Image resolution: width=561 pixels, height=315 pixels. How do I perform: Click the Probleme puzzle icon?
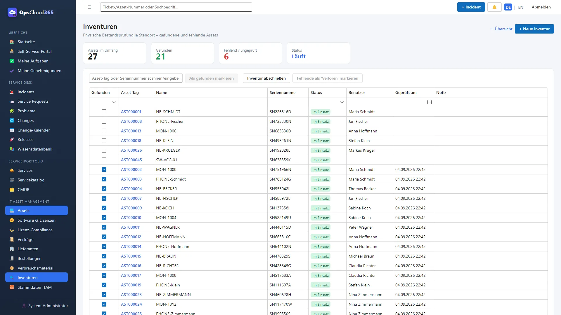[x=12, y=111]
